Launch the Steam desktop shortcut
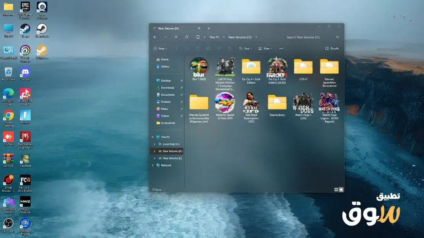This screenshot has height=238, width=424. (25, 30)
